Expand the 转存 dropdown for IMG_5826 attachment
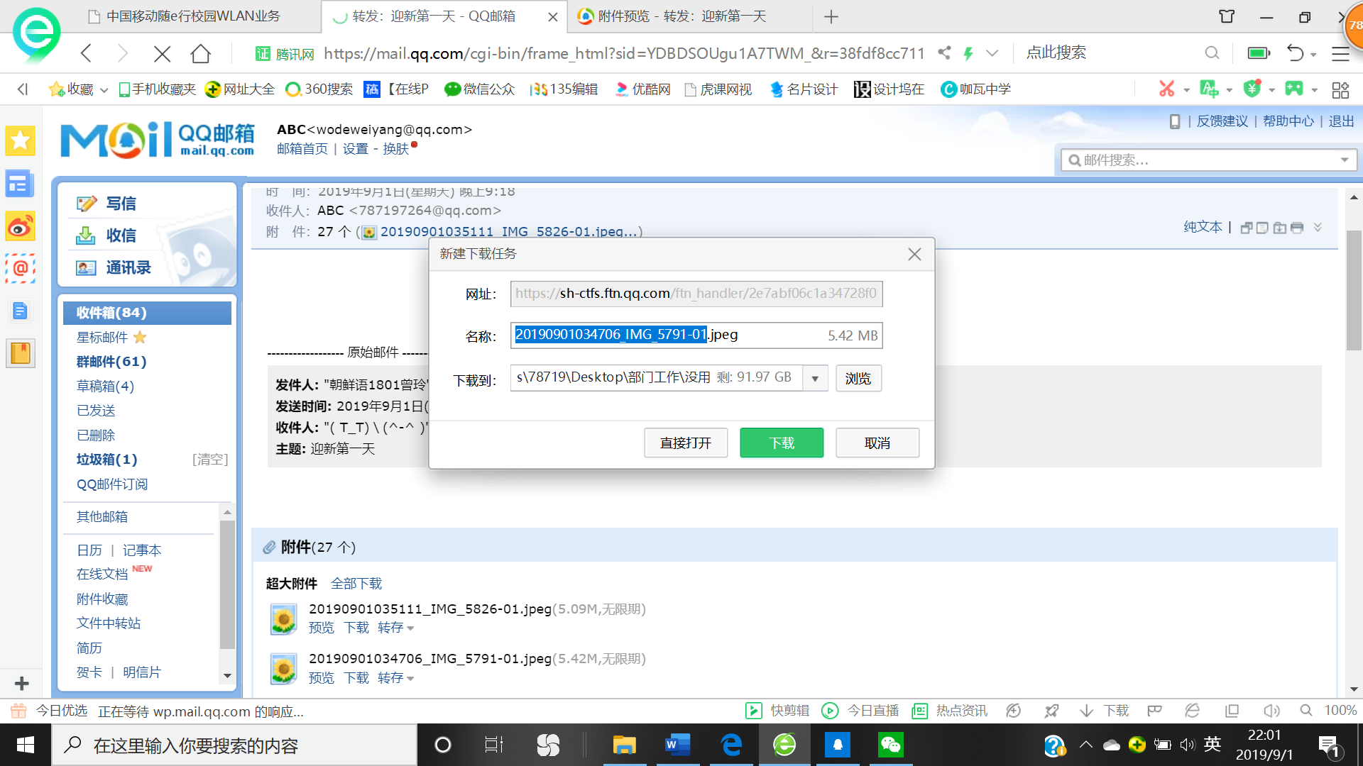This screenshot has width=1363, height=766. (410, 628)
